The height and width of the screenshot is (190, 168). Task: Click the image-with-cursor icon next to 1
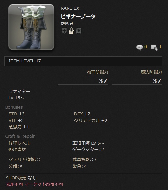tap(154, 47)
